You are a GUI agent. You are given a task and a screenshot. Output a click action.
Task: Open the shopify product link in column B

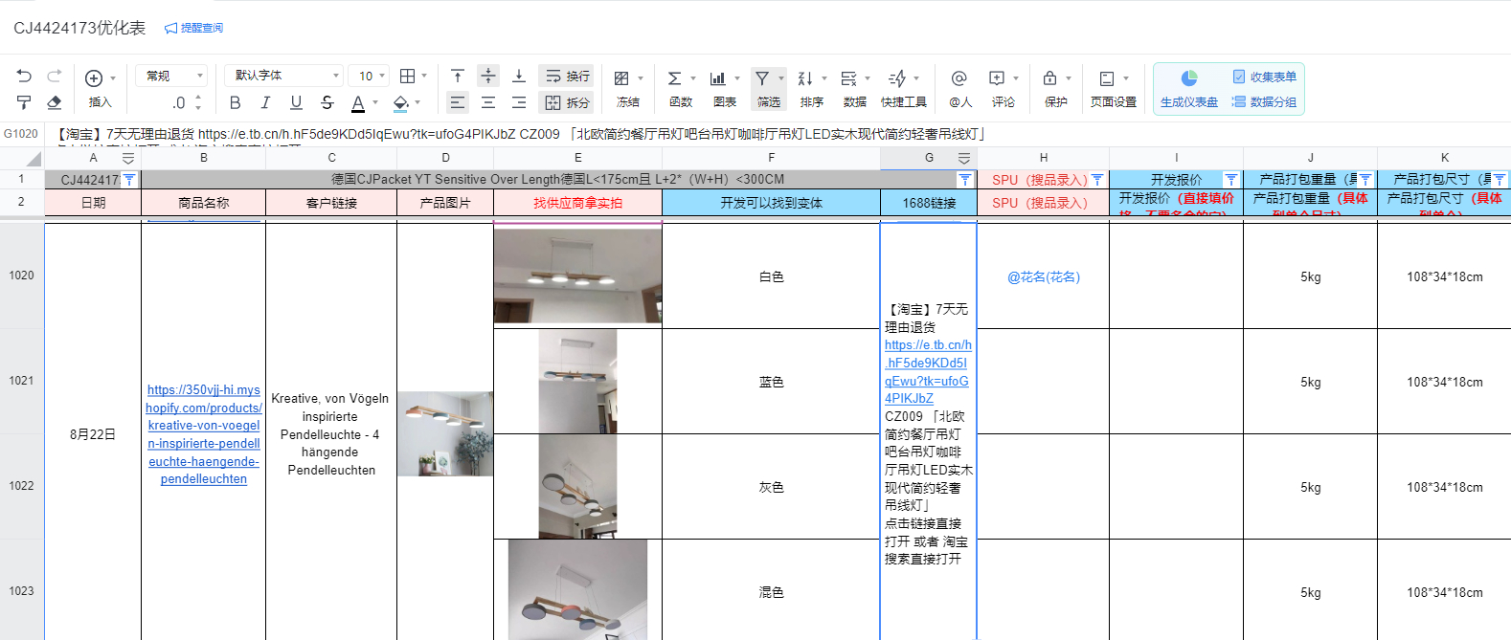point(203,434)
